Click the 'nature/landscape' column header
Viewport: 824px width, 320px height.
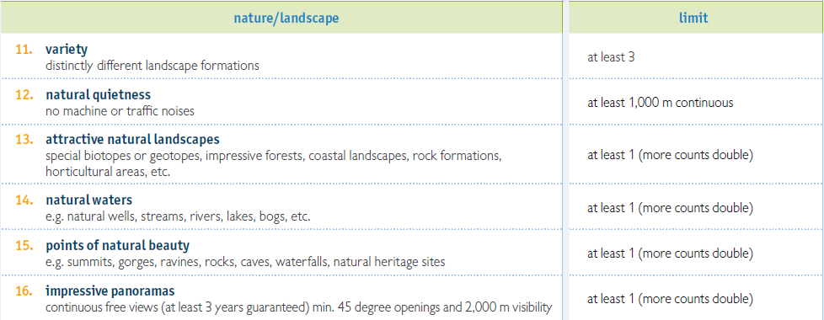pyautogui.click(x=286, y=18)
